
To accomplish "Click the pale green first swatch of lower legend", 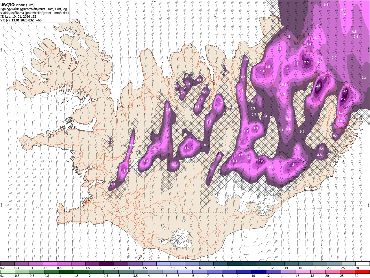I will coord(8,272).
